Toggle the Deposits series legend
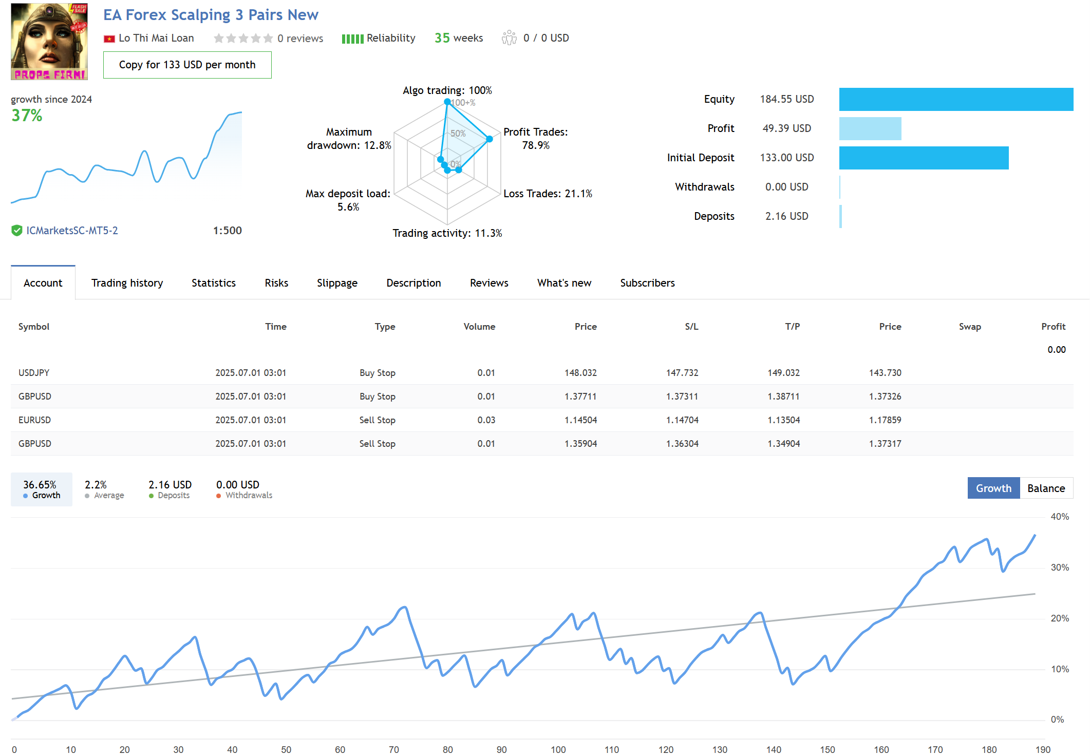Image resolution: width=1090 pixels, height=755 pixels. 170,489
